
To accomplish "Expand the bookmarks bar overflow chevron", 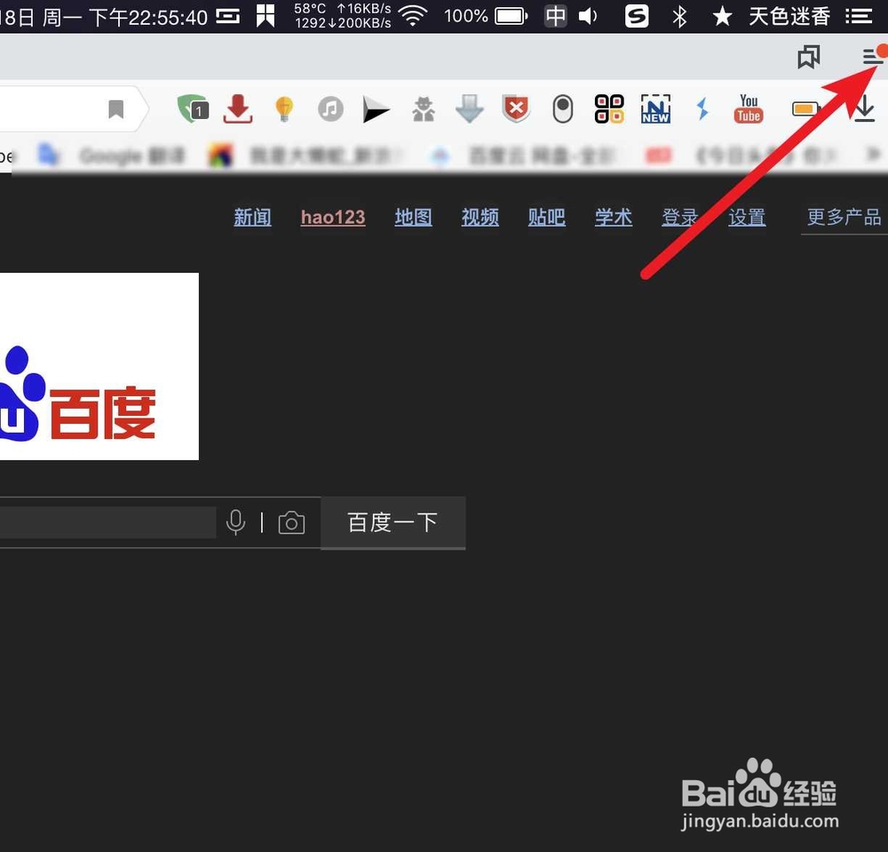I will (x=873, y=154).
